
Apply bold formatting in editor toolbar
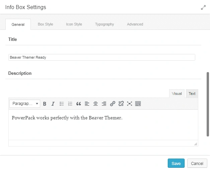[x=45, y=104]
